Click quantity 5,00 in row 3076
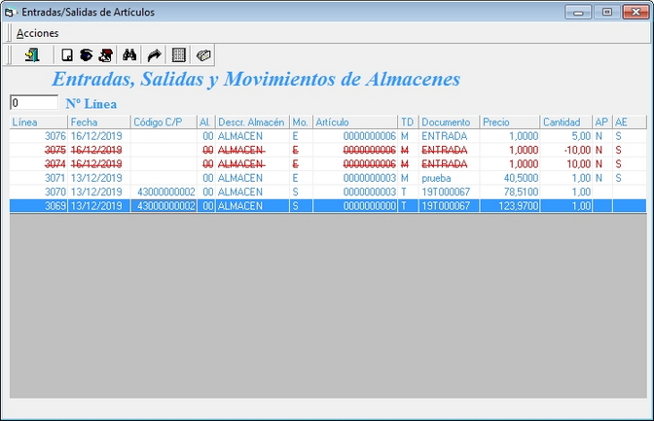Screen dimensions: 654x421 click(566, 136)
